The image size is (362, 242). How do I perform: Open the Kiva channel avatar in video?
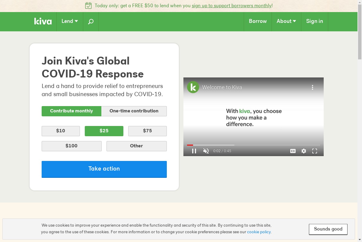193,87
